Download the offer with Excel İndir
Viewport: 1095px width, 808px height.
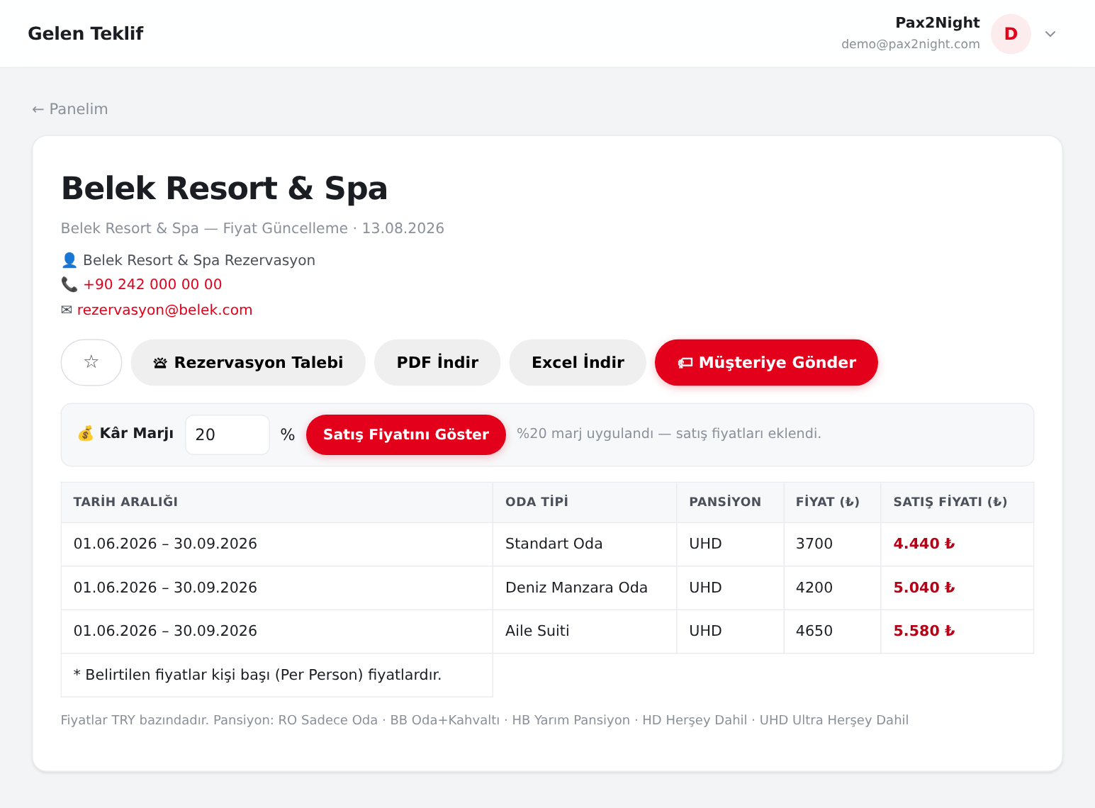pyautogui.click(x=578, y=362)
